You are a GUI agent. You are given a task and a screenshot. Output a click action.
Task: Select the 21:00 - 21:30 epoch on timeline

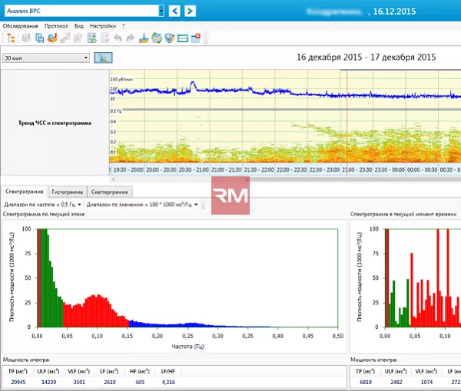226,170
